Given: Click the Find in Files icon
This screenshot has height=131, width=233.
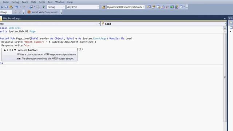Looking at the screenshot, I should tap(103, 7).
